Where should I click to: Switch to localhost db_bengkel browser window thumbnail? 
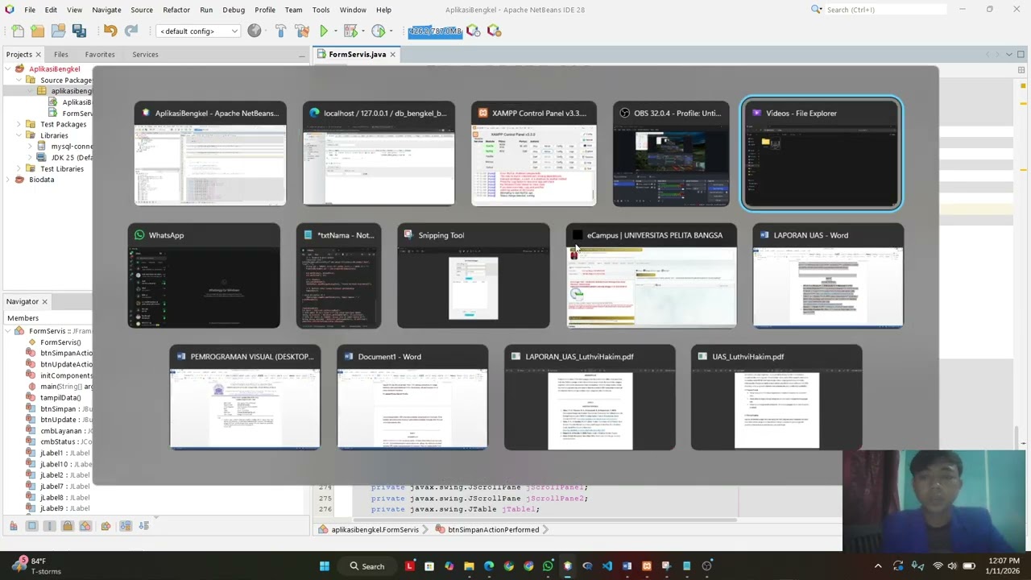tap(379, 153)
